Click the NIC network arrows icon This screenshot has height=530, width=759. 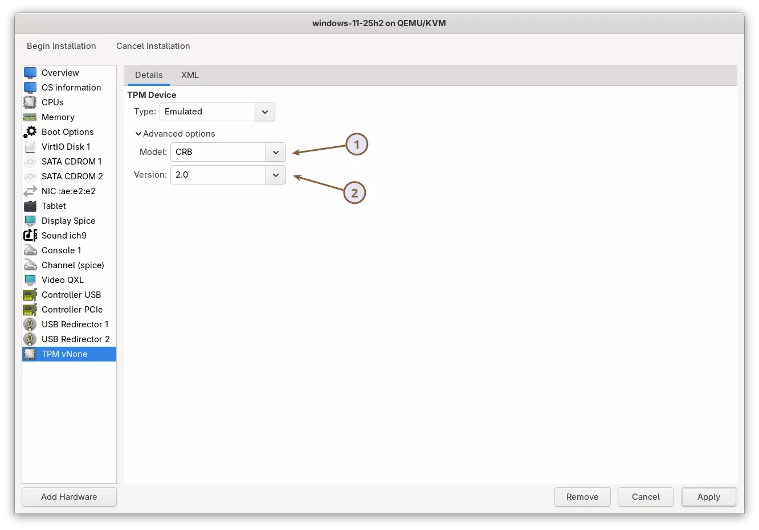pyautogui.click(x=30, y=191)
